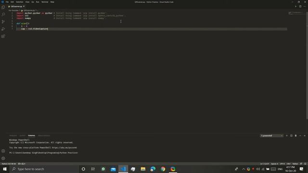308x173 pixels.
Task: Open the Terminal menu
Action: (x=45, y=2)
